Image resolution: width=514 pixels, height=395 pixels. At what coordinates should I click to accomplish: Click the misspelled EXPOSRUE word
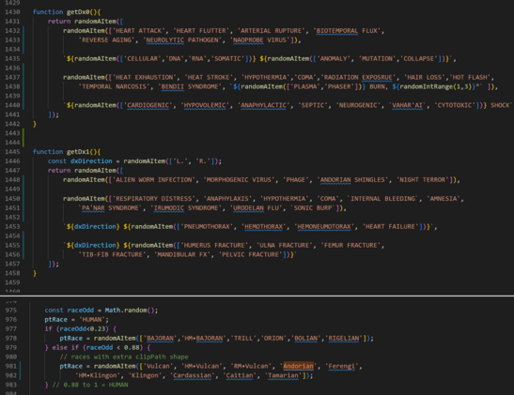click(377, 78)
